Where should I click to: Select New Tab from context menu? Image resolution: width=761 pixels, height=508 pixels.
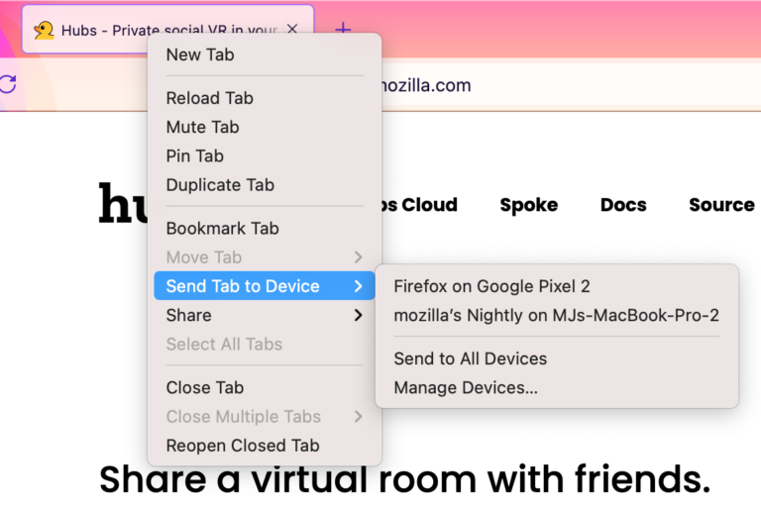200,54
